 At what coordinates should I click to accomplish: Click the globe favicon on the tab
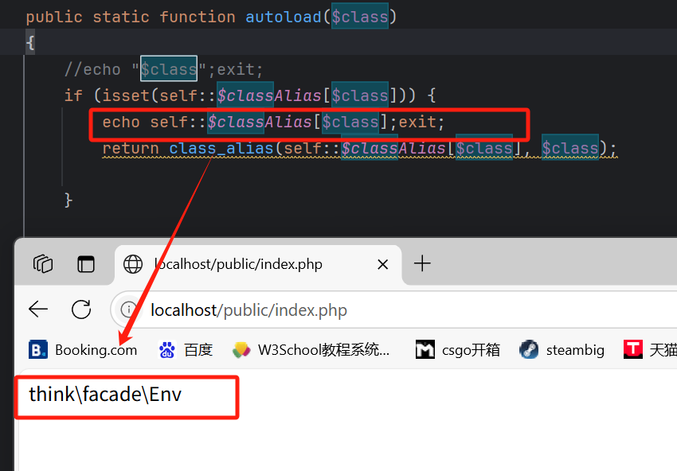coord(133,264)
